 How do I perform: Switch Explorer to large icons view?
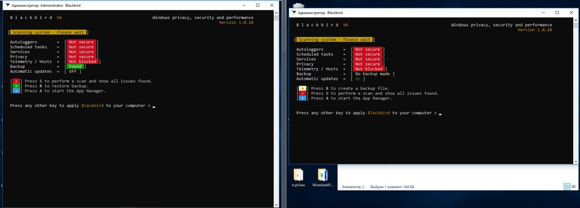click(574, 187)
